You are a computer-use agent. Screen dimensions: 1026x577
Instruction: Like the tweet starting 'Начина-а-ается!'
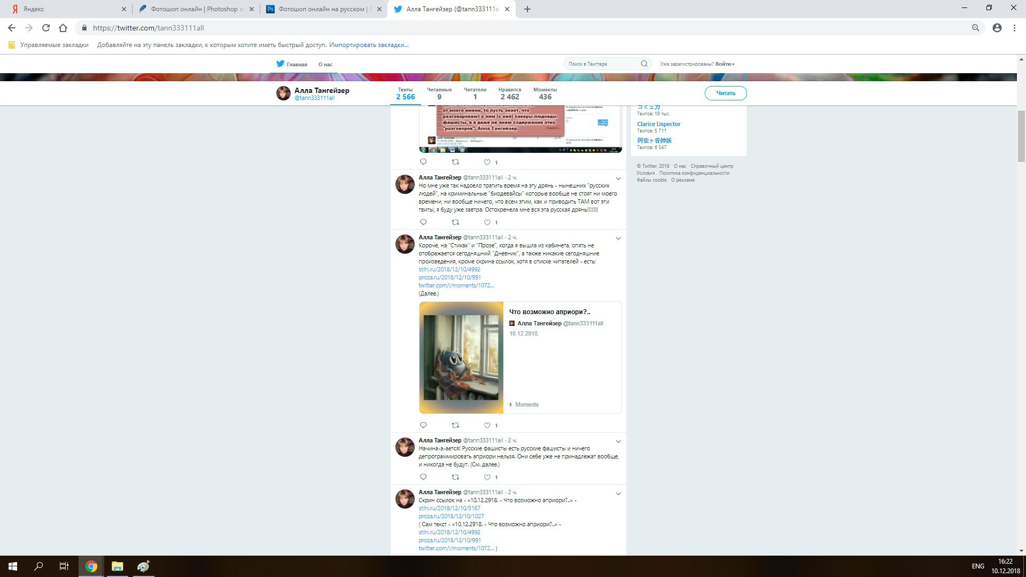(487, 477)
